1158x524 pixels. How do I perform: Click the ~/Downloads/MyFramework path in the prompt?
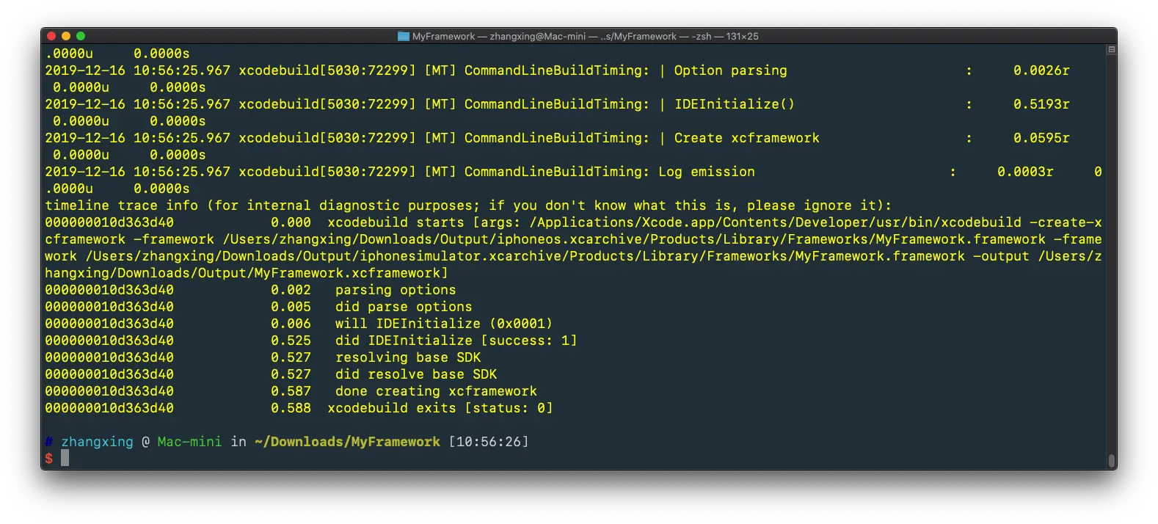[x=347, y=442]
